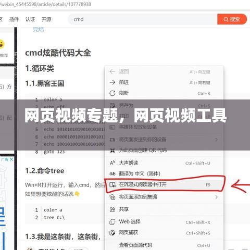Choose 前进 in the context menu
Screen dimensions: 250x250
[x=164, y=82]
